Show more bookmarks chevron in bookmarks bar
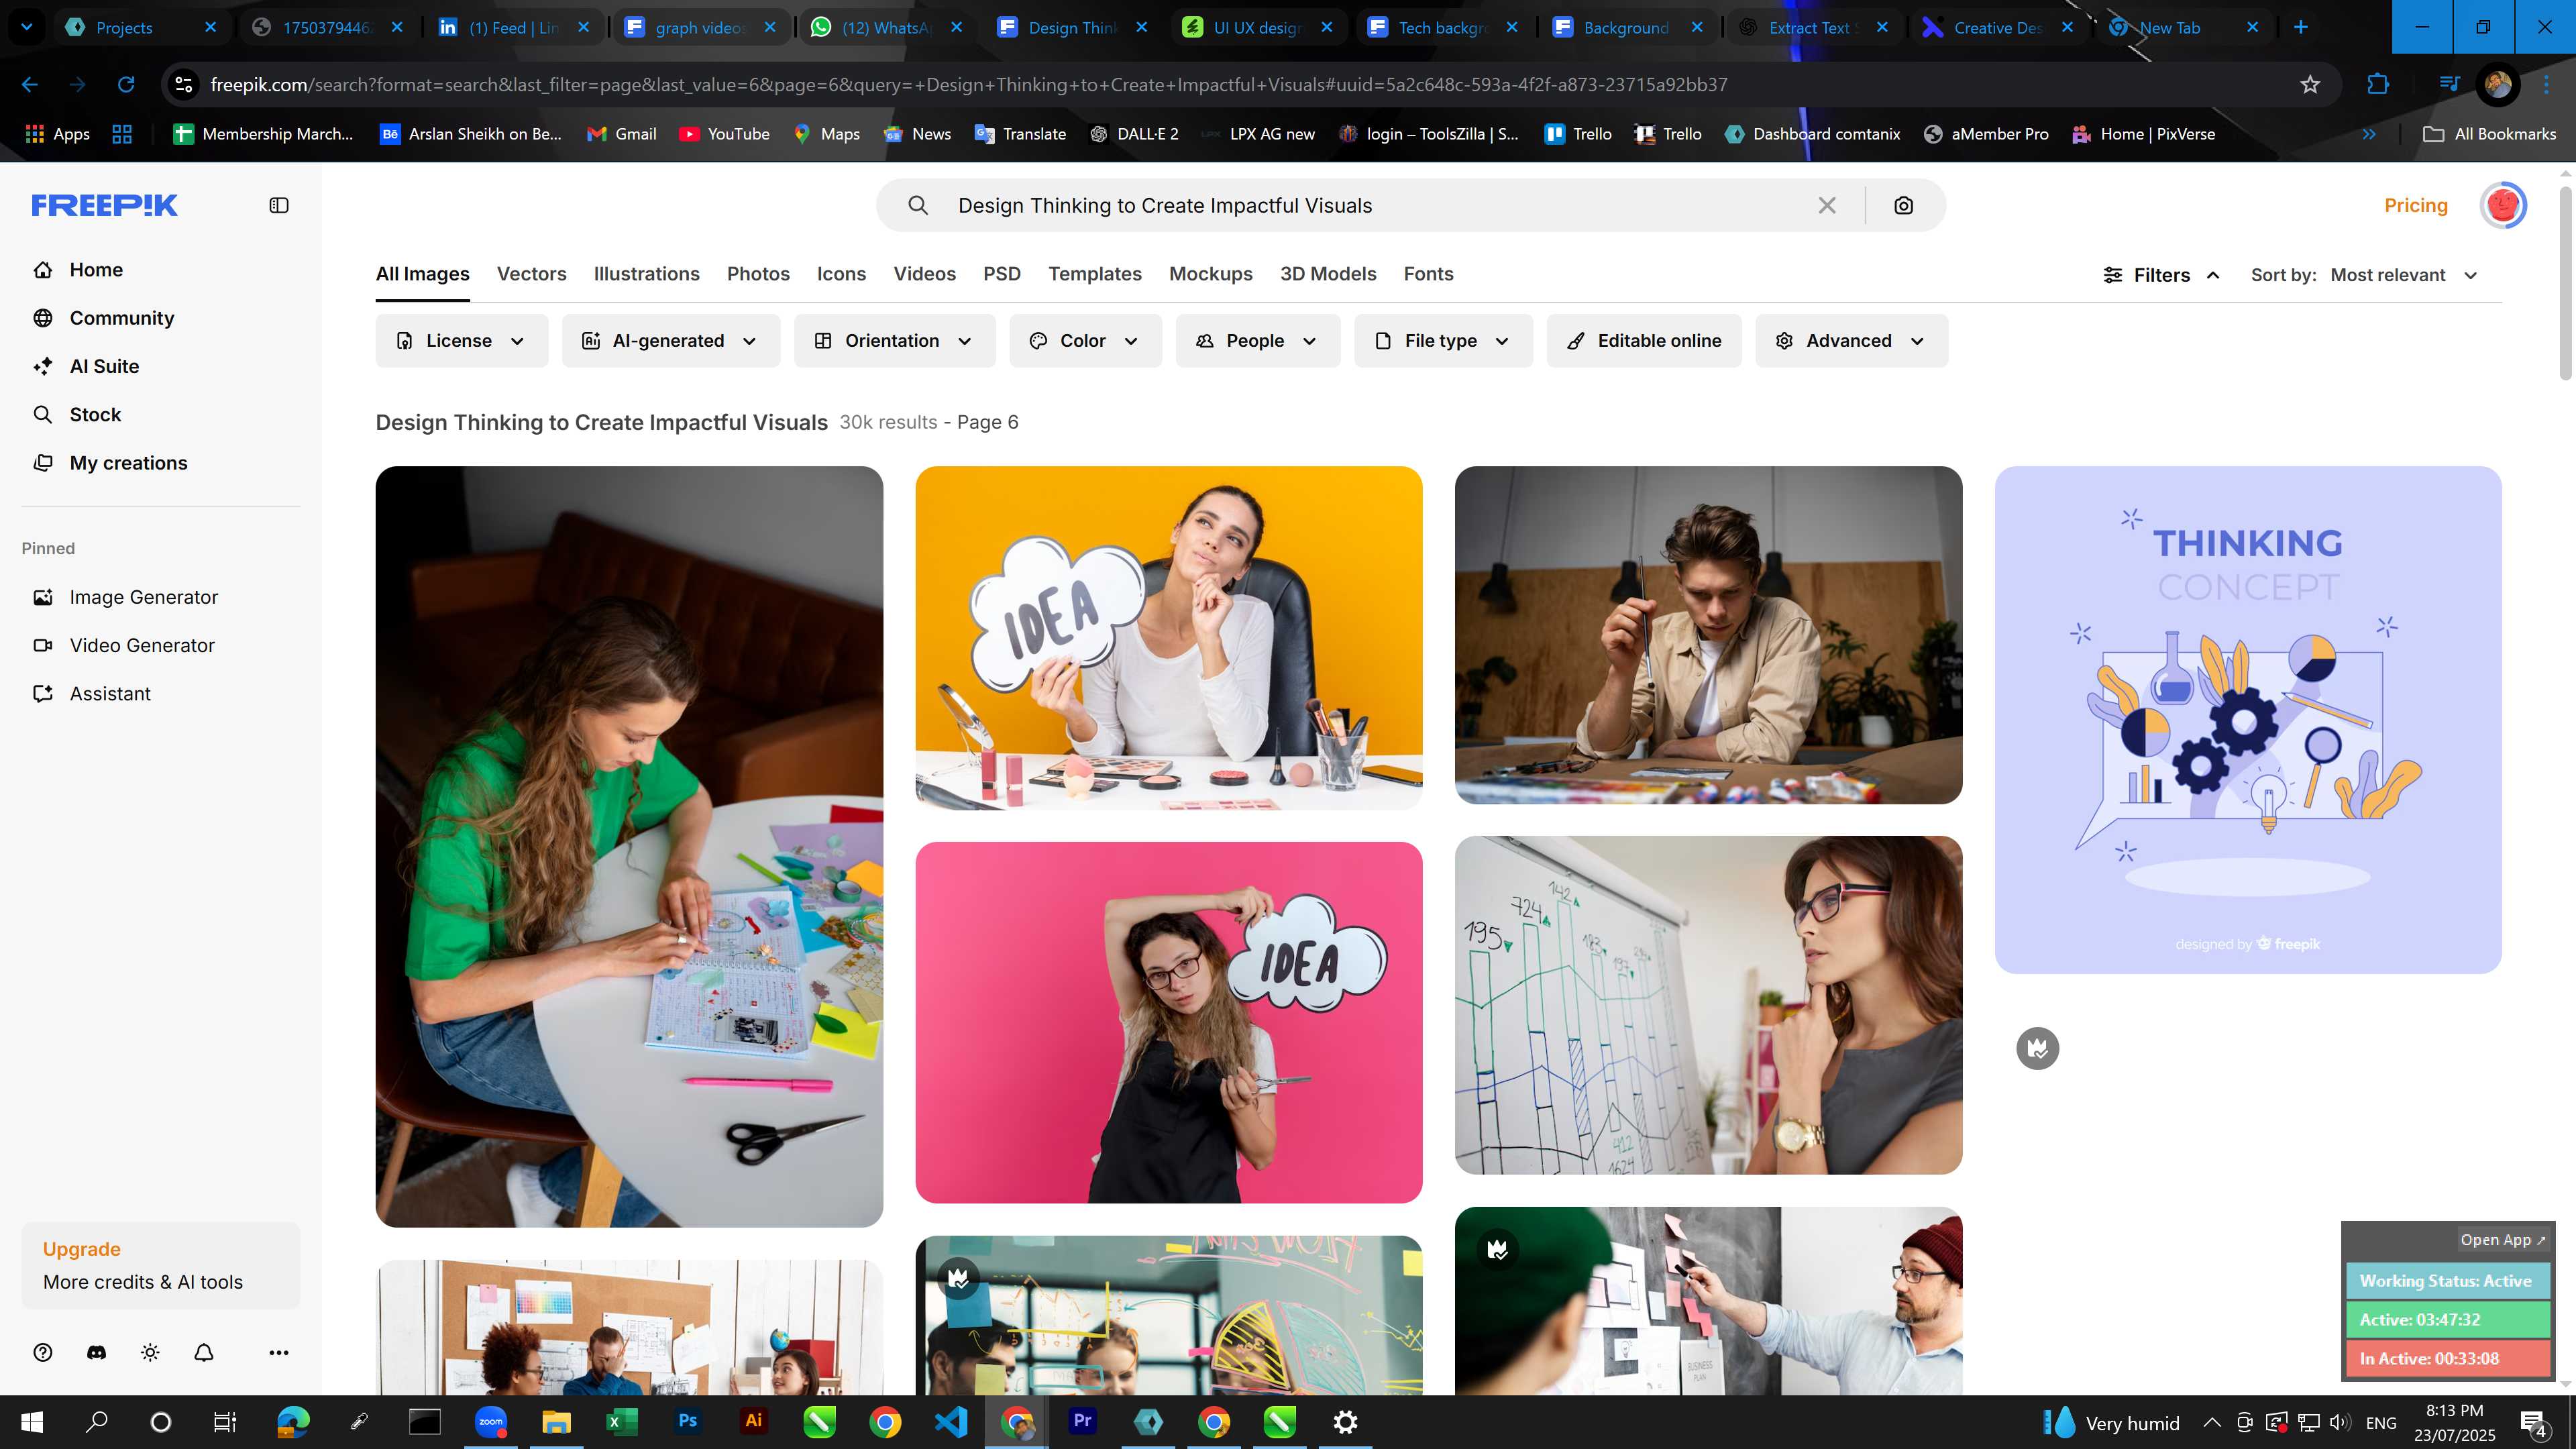 tap(2368, 134)
